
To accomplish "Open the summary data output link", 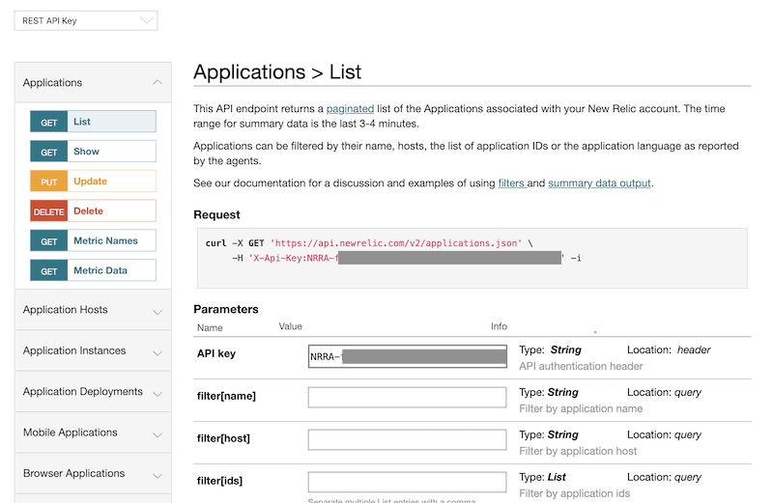I will (x=599, y=183).
